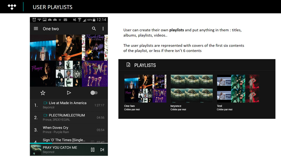
Task: Click the 1:27:17 track duration
Action: (99, 105)
